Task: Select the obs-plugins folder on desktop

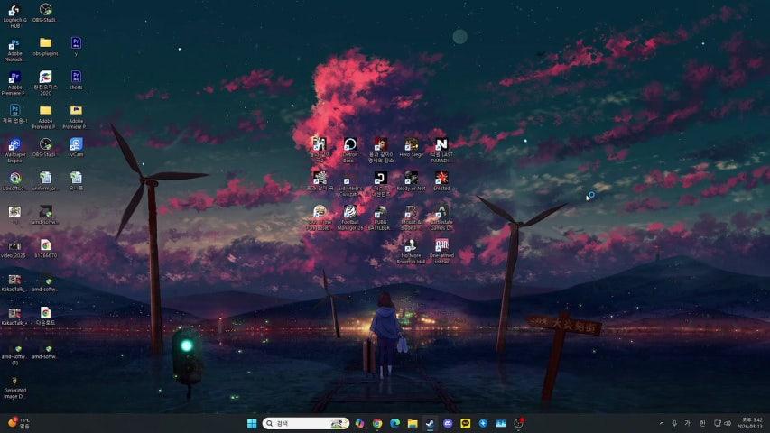Action: coord(45,43)
